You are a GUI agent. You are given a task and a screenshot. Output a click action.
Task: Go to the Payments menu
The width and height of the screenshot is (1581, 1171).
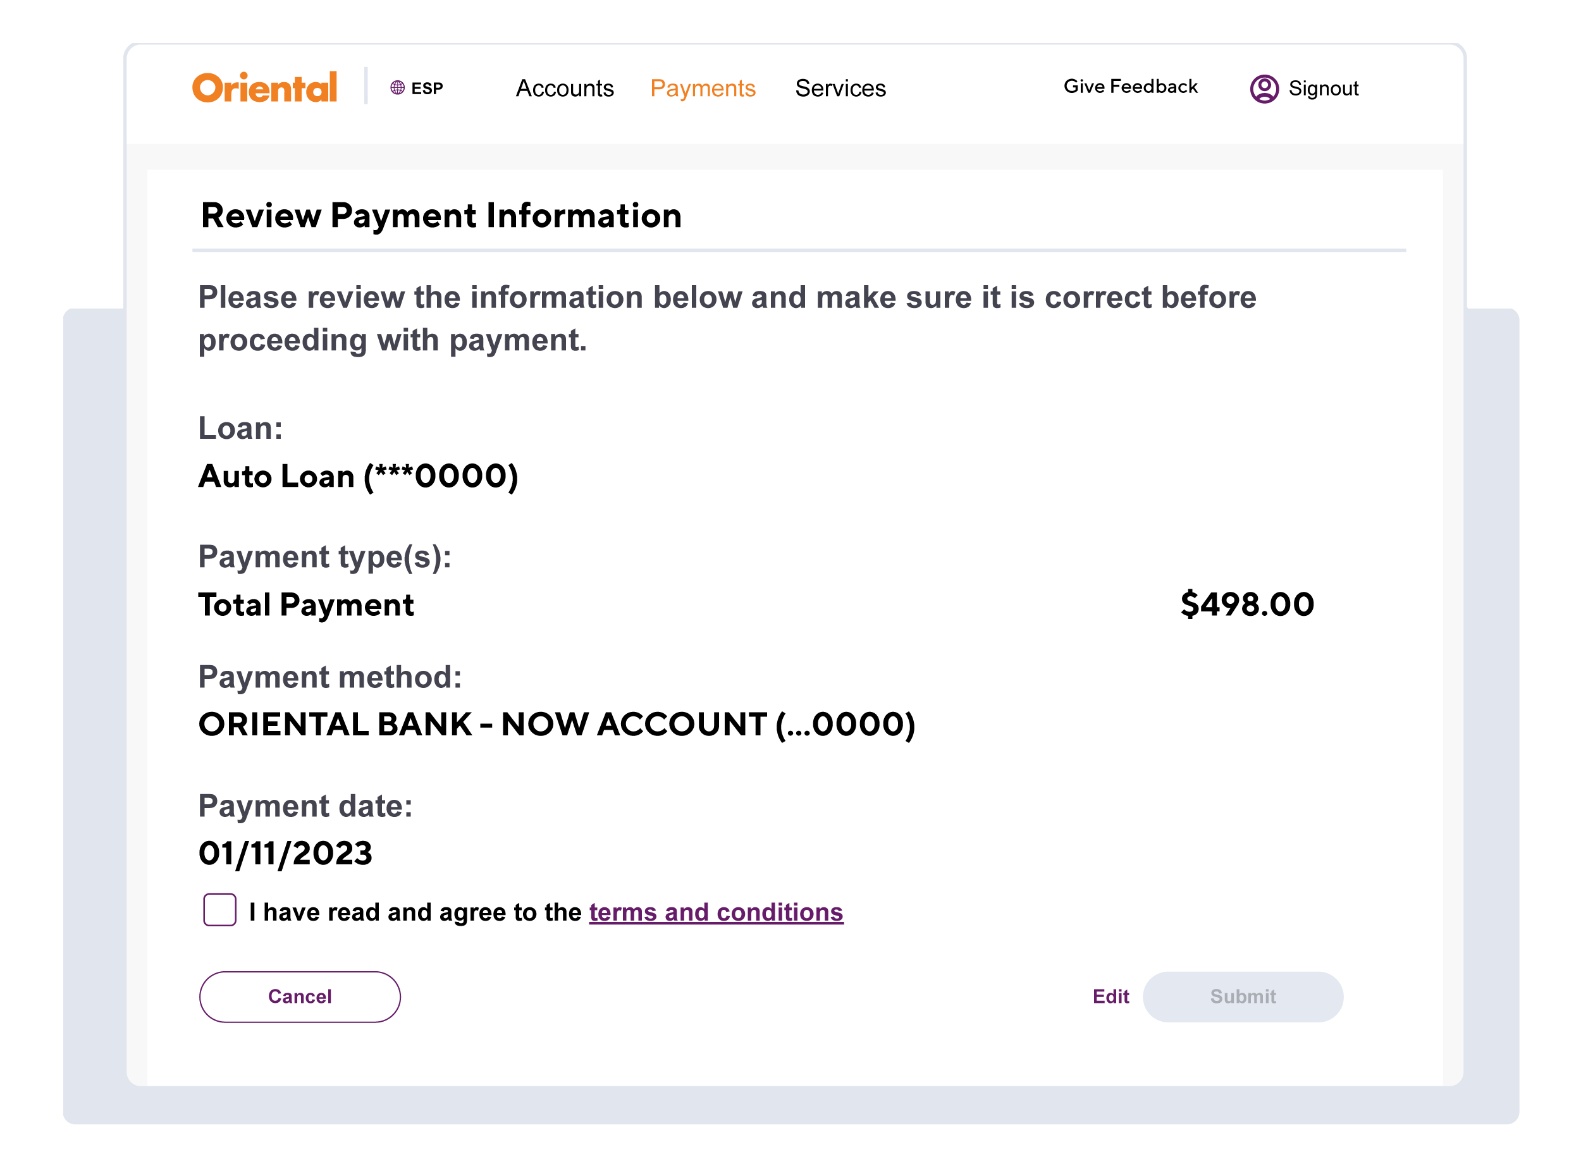pyautogui.click(x=703, y=89)
